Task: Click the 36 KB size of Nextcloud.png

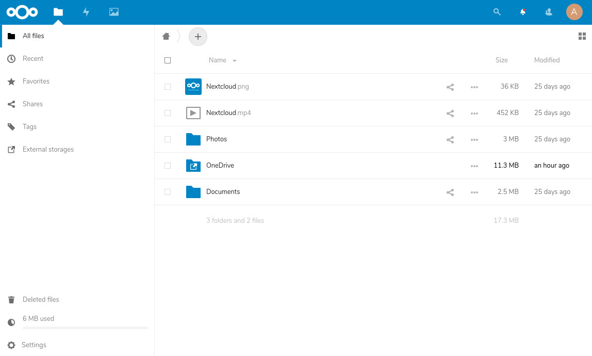Action: point(509,87)
